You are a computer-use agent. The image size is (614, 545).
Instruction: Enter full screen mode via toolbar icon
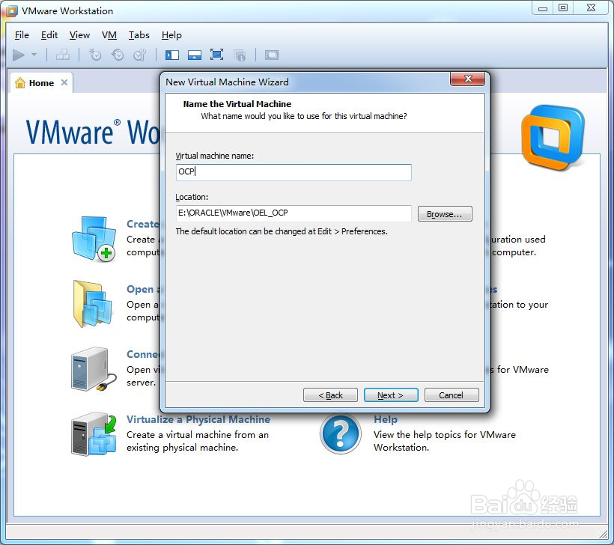(216, 55)
